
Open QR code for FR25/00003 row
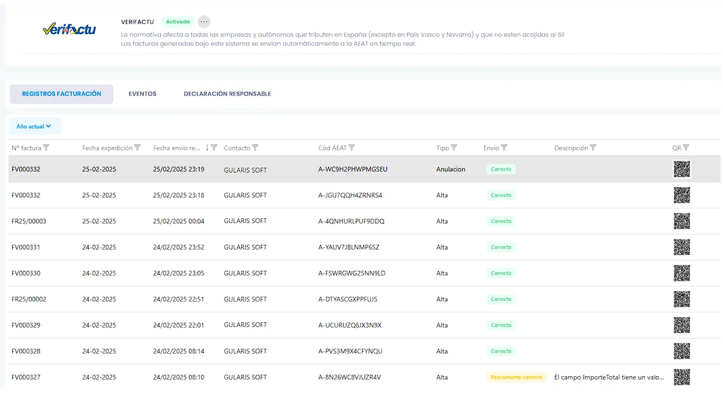click(682, 221)
